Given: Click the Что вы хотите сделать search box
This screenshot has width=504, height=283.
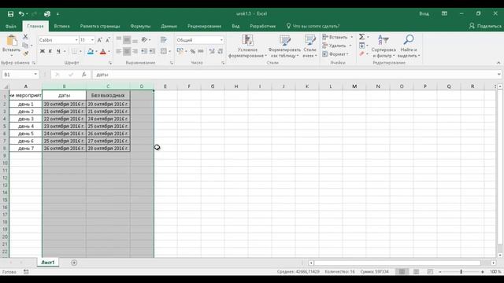Looking at the screenshot, I should (313, 26).
